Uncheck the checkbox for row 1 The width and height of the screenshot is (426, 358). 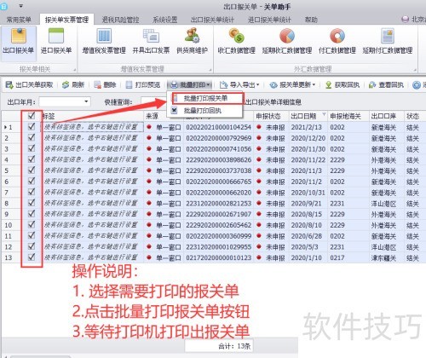point(32,127)
